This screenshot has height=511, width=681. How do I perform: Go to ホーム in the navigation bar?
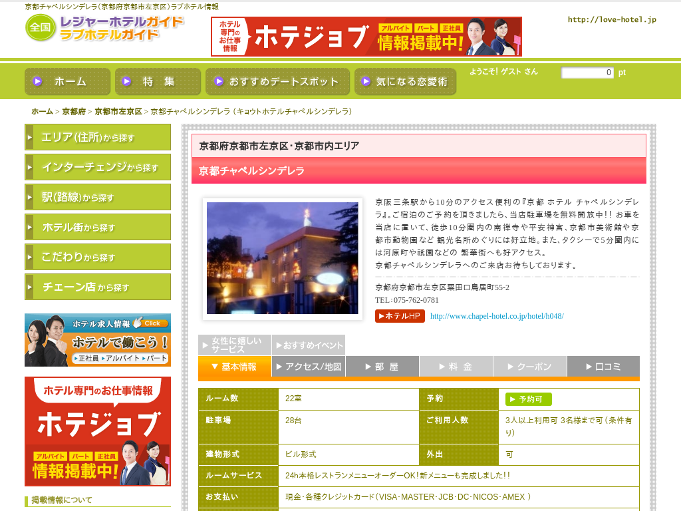[x=67, y=81]
